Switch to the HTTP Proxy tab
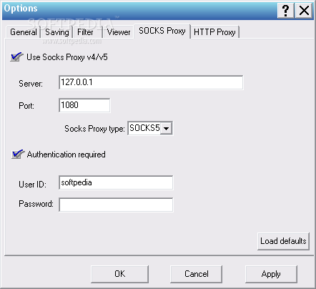This screenshot has height=289, width=316. coord(214,32)
